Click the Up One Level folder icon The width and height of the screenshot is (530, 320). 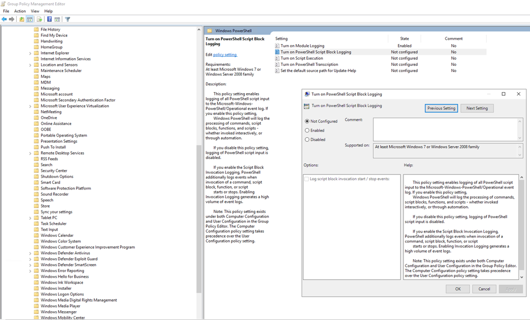tap(22, 19)
